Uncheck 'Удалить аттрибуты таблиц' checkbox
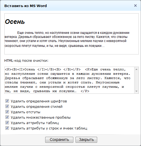The image size is (141, 146). [7, 123]
